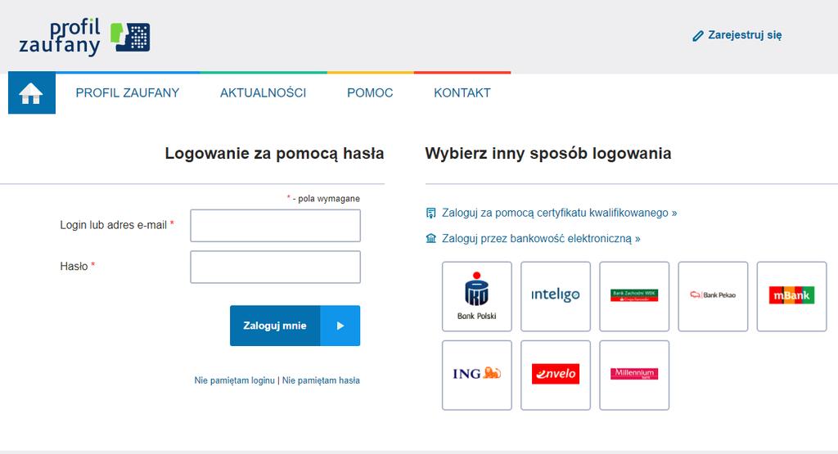The image size is (838, 454).
Task: Click the Zarejestruj się link
Action: click(745, 35)
